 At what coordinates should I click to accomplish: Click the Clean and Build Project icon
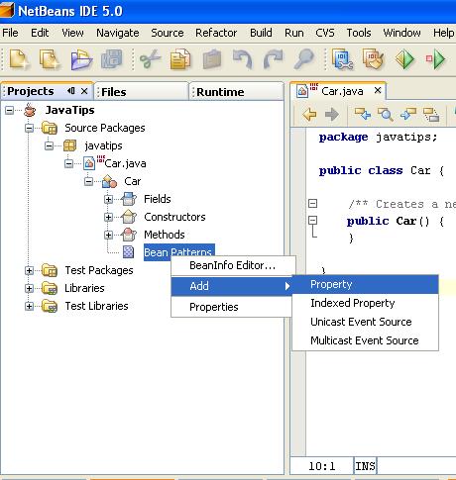pos(374,59)
